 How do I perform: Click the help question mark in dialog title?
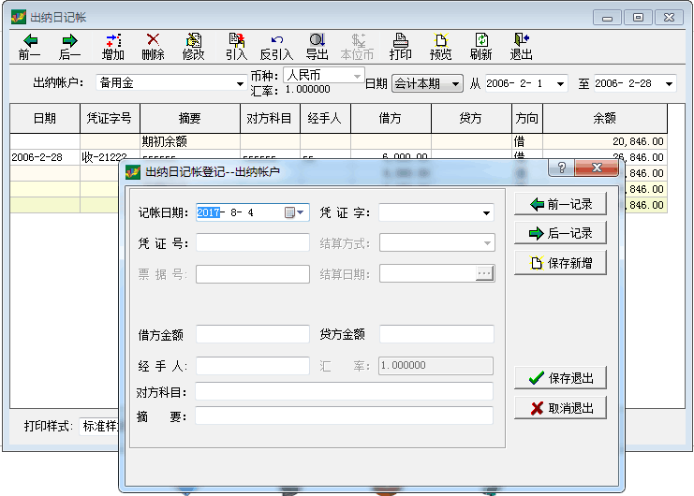coord(561,168)
